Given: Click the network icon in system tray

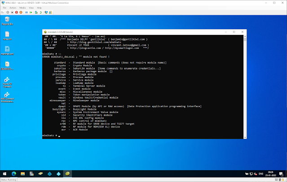Looking at the screenshot, I should pos(251,174).
